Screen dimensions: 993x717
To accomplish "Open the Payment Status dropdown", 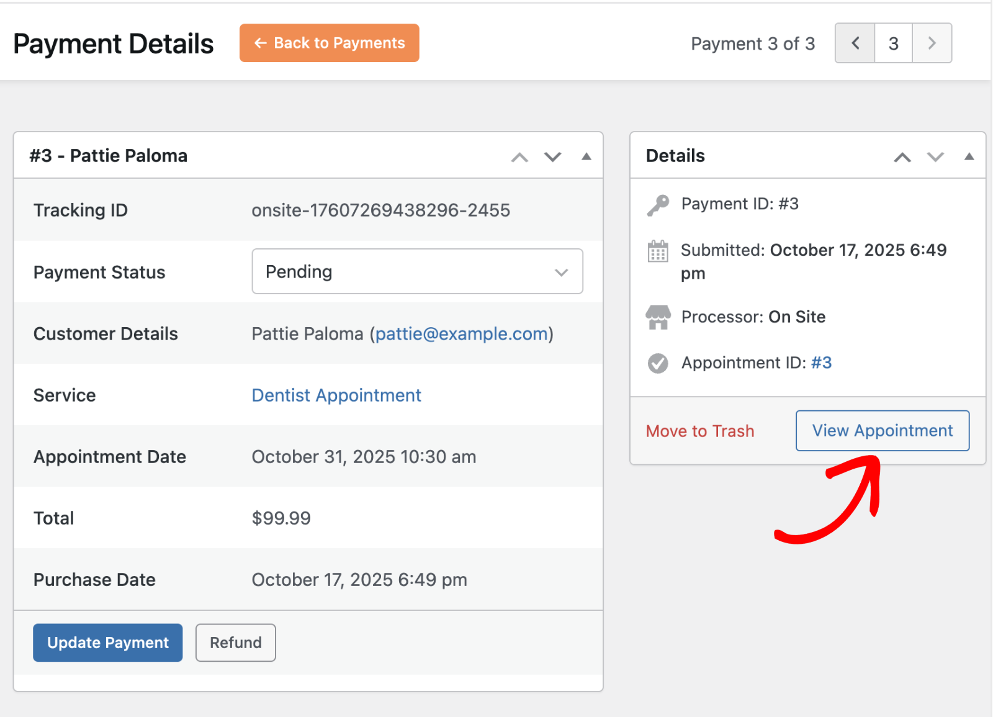I will click(x=417, y=272).
